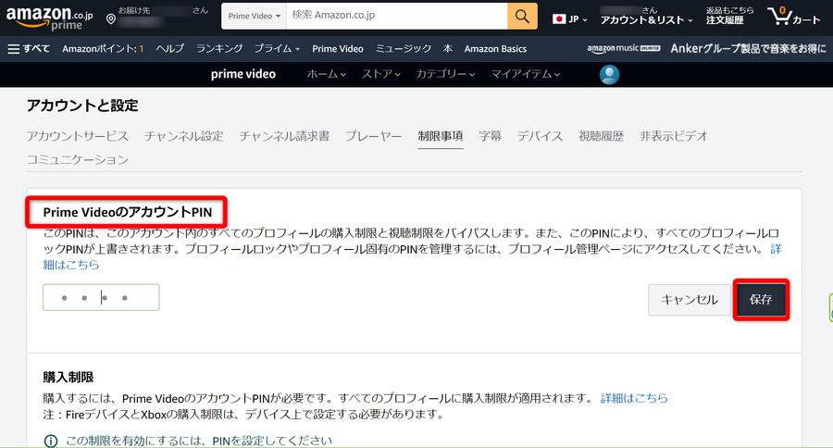This screenshot has height=448, width=833.
Task: Switch to the アカウントサービス tab
Action: [x=78, y=136]
